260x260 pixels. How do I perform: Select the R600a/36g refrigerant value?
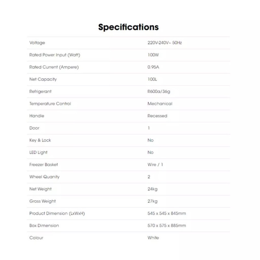pyautogui.click(x=159, y=91)
